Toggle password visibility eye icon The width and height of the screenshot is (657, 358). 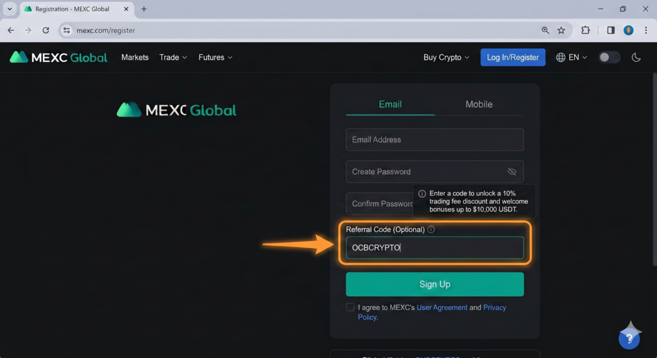[512, 172]
